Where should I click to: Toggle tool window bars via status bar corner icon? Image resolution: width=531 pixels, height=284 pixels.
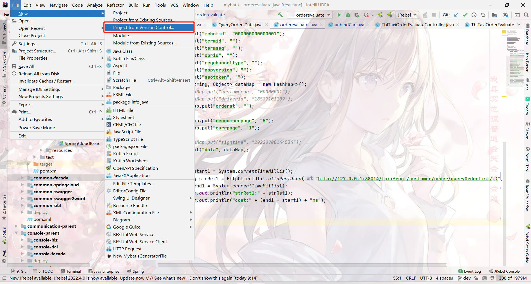pyautogui.click(x=4, y=278)
